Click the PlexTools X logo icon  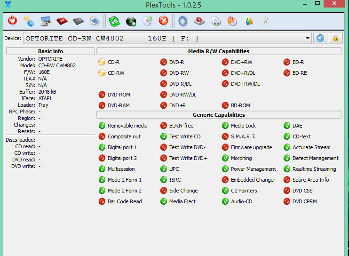click(x=8, y=4)
